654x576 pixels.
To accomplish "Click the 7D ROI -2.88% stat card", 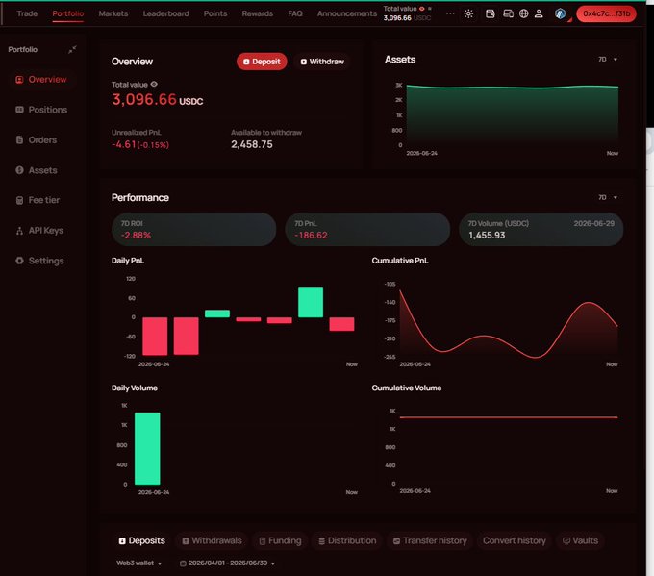I will click(x=194, y=230).
